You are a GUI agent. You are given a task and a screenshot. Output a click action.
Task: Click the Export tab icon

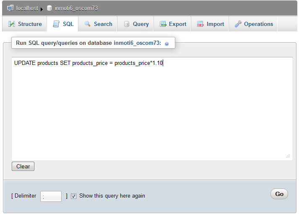163,24
